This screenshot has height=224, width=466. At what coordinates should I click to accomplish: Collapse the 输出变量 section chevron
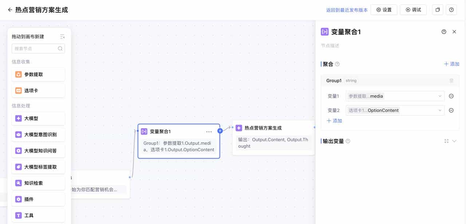point(454,141)
